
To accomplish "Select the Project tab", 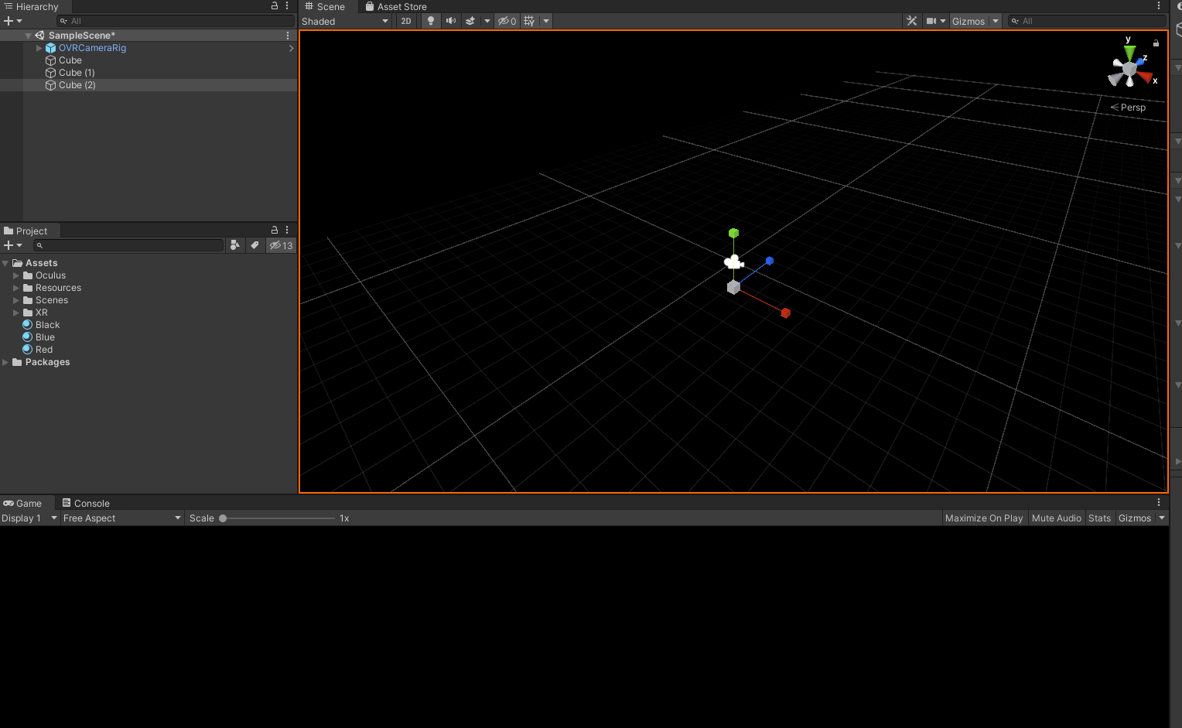I will [26, 231].
